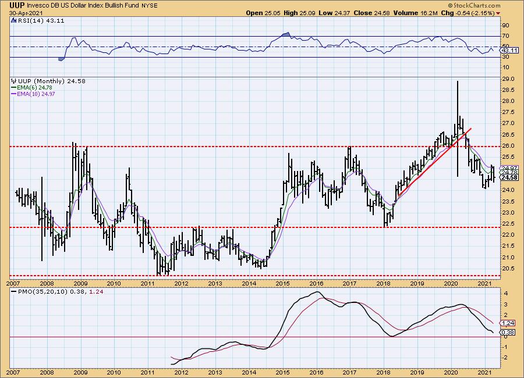Click the 4 label on the PMO axis
The width and height of the screenshot is (524, 378).
tap(506, 294)
